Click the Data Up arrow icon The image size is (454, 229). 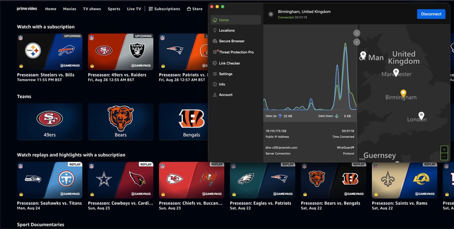[x=280, y=116]
